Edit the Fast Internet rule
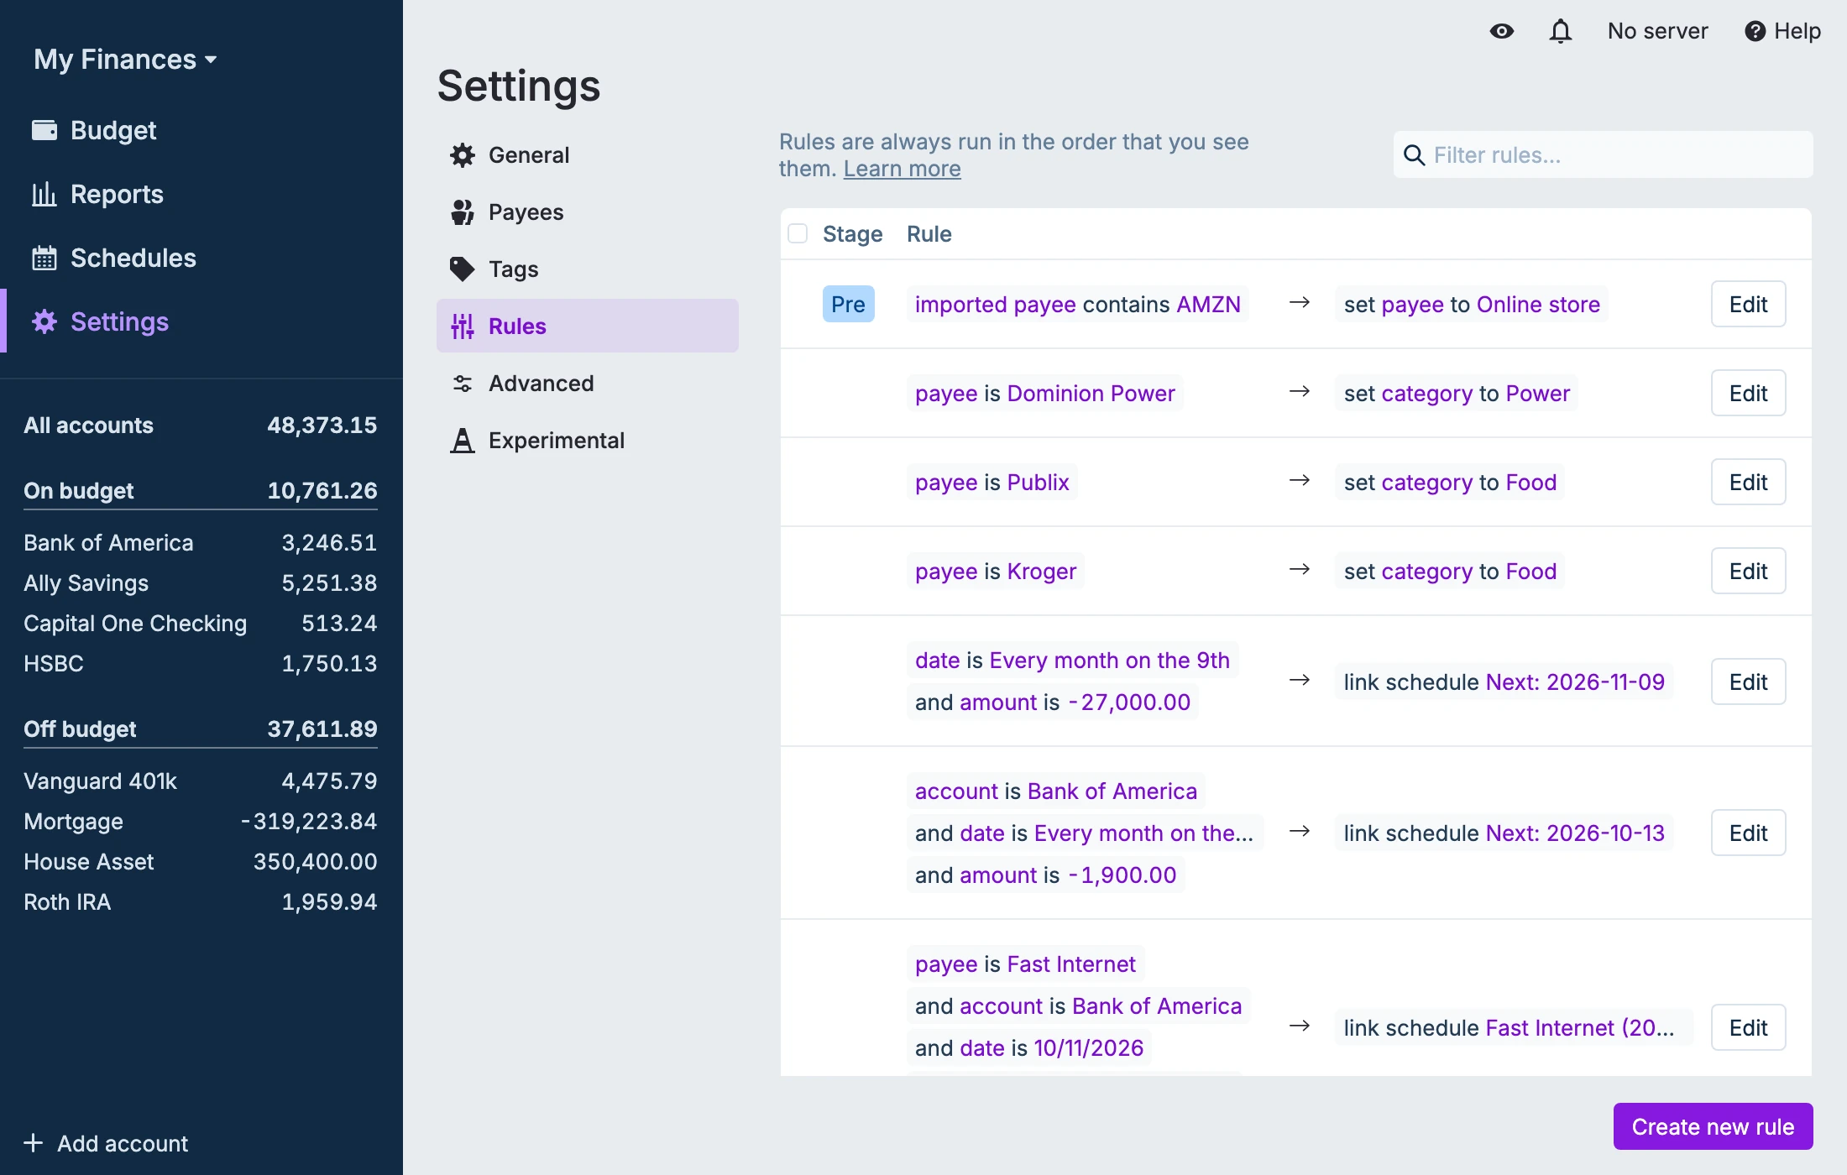This screenshot has width=1847, height=1175. 1748,1027
